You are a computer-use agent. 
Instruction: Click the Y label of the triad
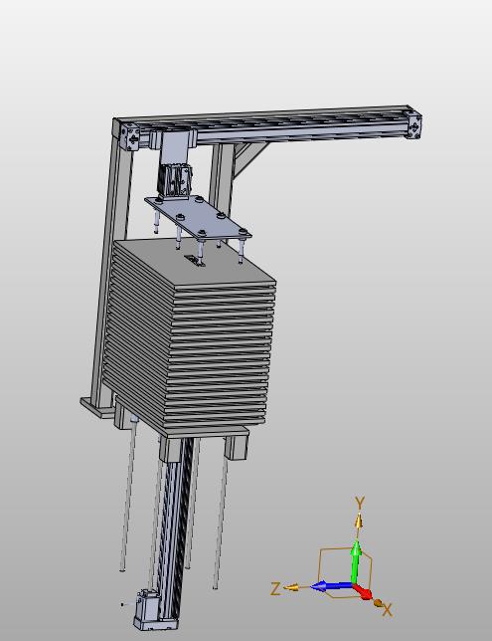pos(359,502)
